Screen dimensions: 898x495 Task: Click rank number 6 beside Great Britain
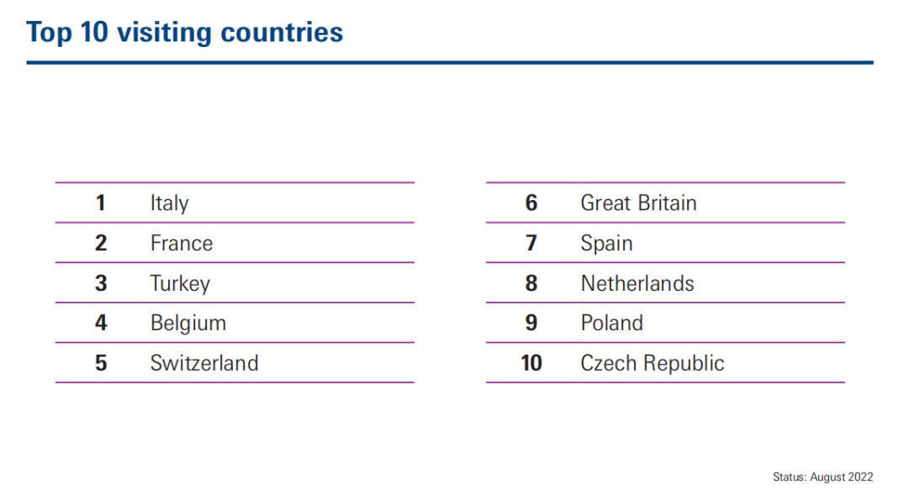(531, 203)
